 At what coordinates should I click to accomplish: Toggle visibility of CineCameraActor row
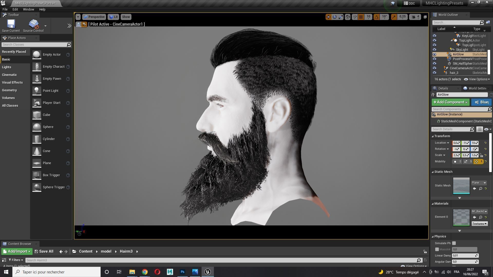(x=434, y=68)
